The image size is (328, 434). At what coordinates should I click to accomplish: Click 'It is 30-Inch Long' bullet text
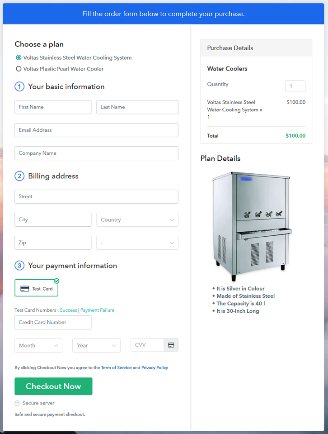238,311
